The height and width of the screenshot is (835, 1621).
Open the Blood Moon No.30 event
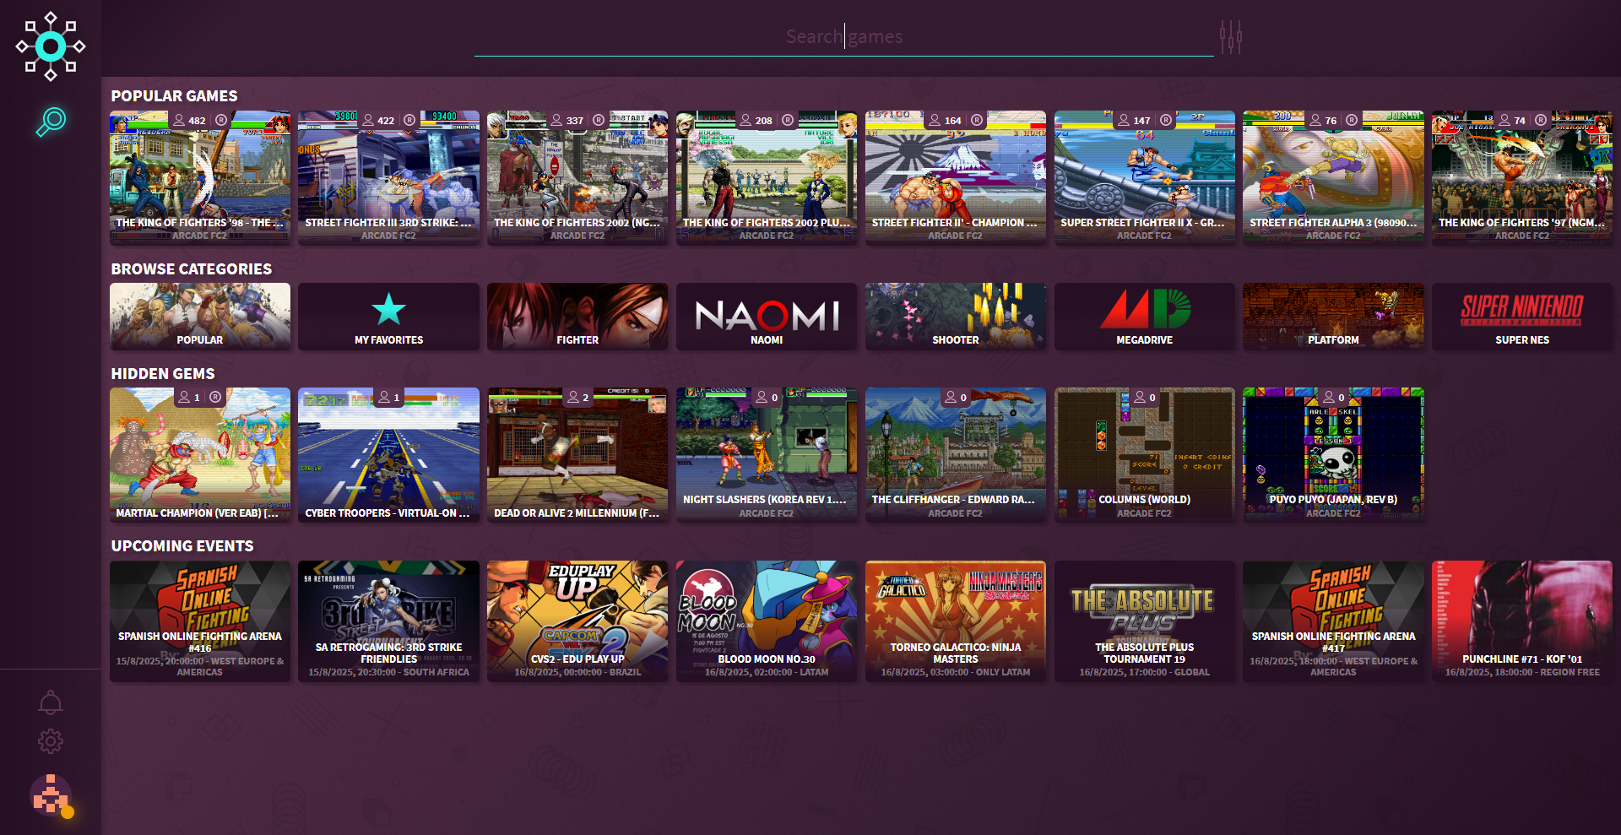point(767,621)
